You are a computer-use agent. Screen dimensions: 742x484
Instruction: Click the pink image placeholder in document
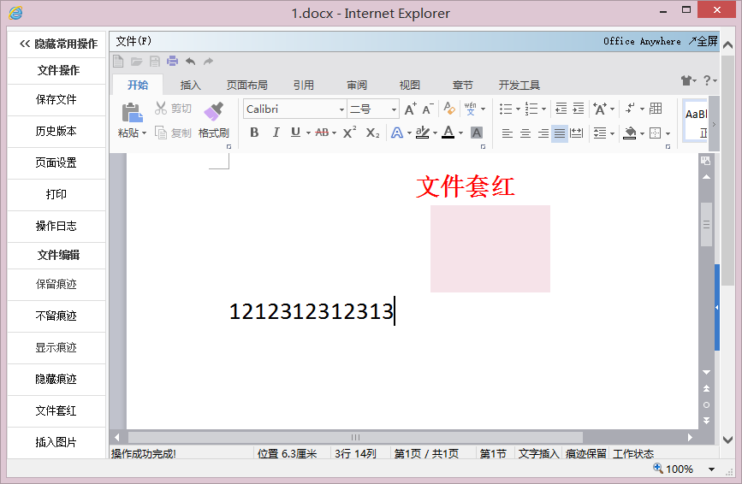tap(490, 249)
